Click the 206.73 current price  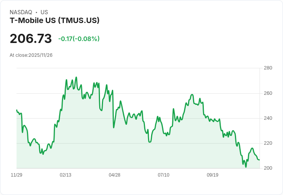click(31, 39)
